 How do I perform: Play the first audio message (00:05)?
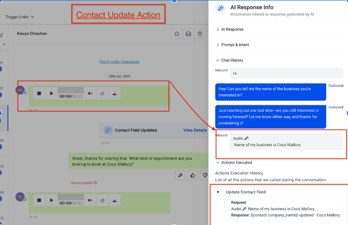(x=51, y=93)
